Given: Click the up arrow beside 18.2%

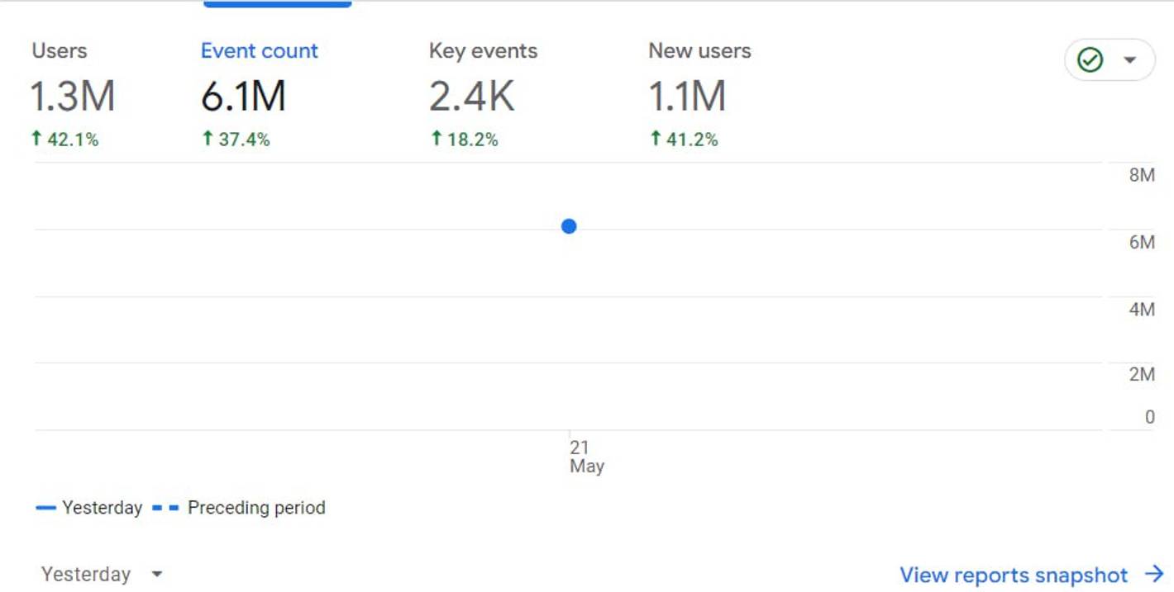Looking at the screenshot, I should (x=436, y=140).
